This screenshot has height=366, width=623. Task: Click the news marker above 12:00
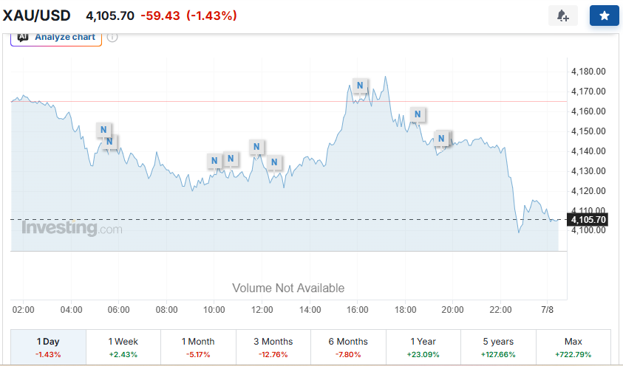(x=256, y=147)
